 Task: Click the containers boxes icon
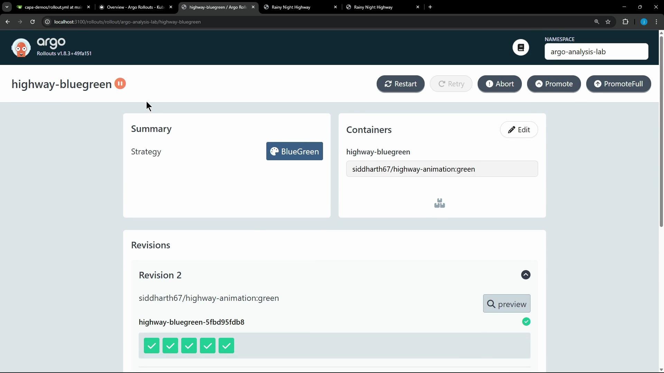tap(440, 203)
